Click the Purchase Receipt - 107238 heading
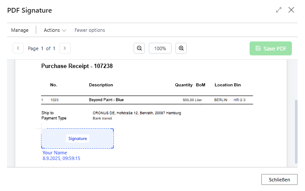Image resolution: width=305 pixels, height=191 pixels. [77, 66]
